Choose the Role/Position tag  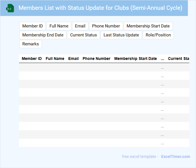(158, 35)
